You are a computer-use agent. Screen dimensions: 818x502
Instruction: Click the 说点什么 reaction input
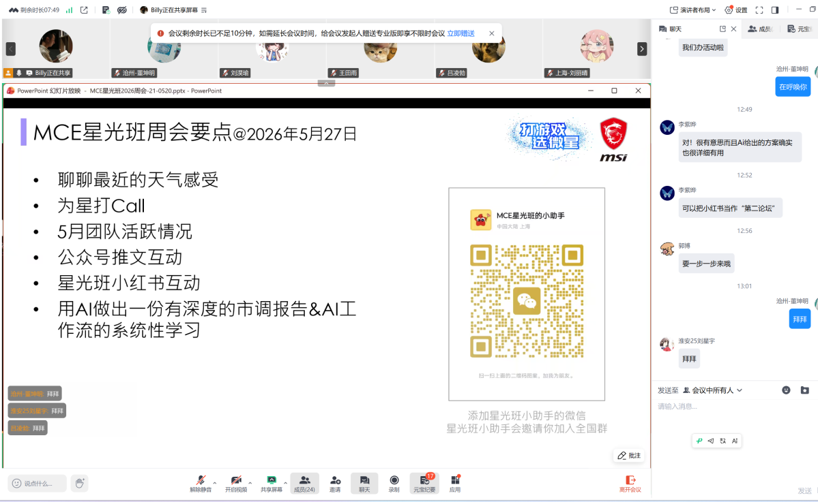click(37, 483)
